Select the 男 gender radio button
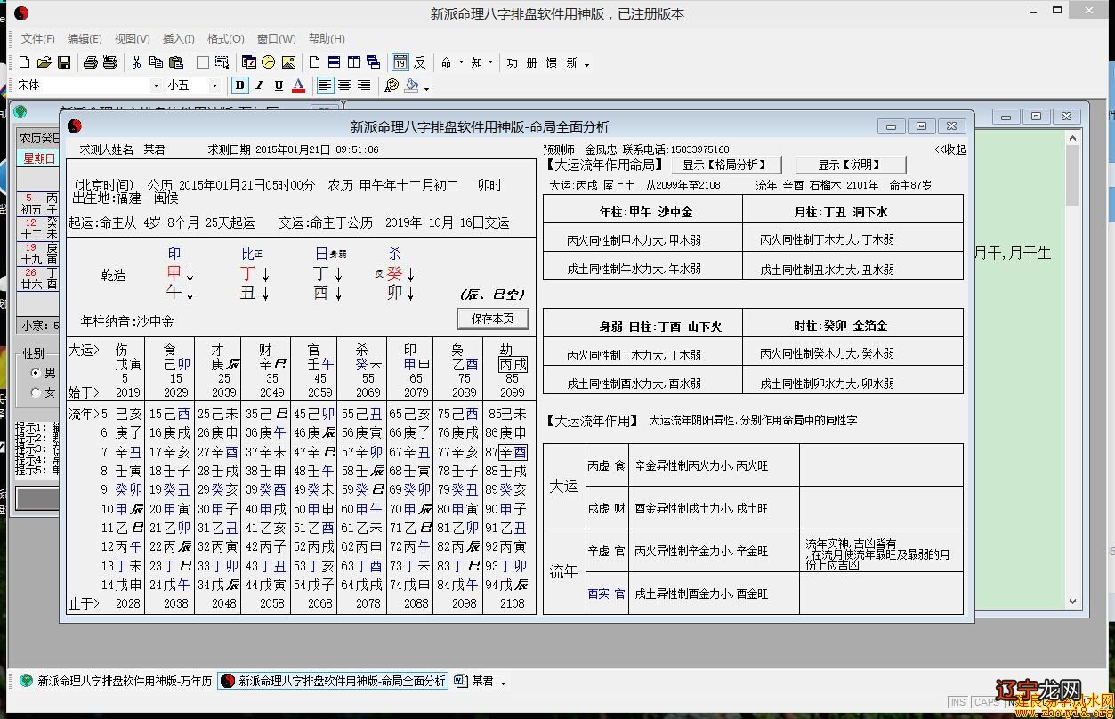1115x719 pixels. tap(36, 373)
